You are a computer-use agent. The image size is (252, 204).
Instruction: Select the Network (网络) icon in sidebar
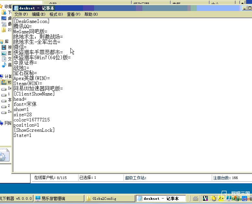pyautogui.click(x=1, y=123)
